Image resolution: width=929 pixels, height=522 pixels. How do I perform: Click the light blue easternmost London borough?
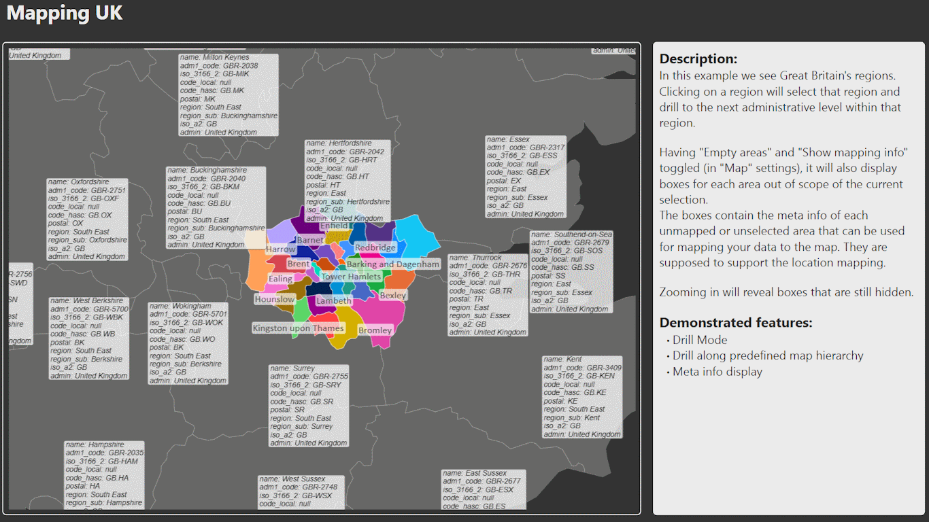tap(418, 234)
